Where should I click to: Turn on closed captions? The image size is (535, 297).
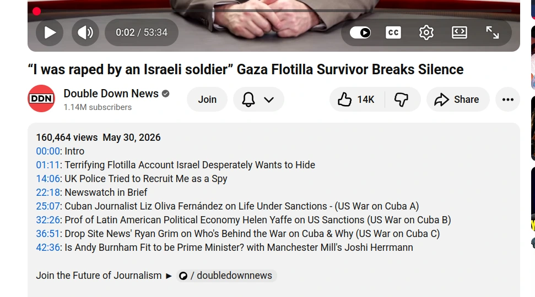pyautogui.click(x=393, y=32)
